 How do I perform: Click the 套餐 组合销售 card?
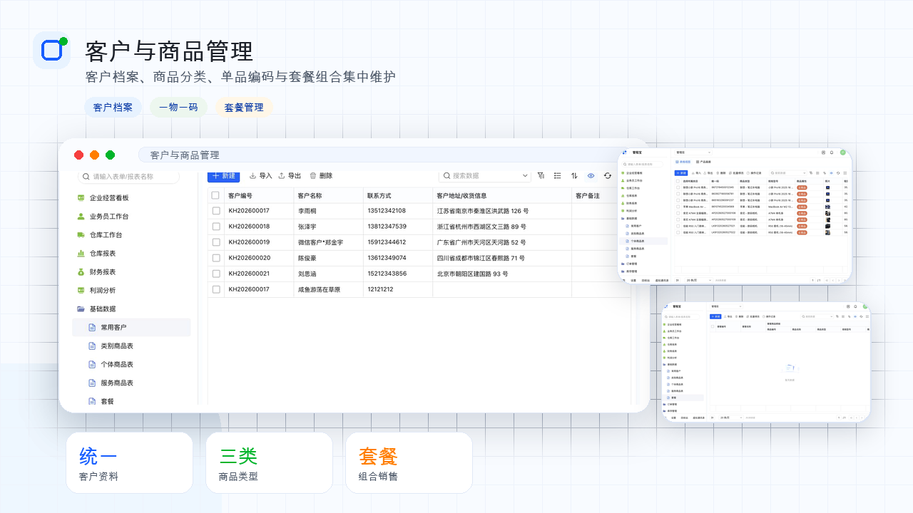(x=409, y=462)
